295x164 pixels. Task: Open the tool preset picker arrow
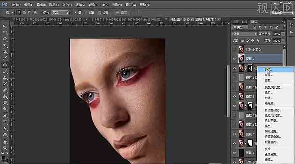(12, 13)
